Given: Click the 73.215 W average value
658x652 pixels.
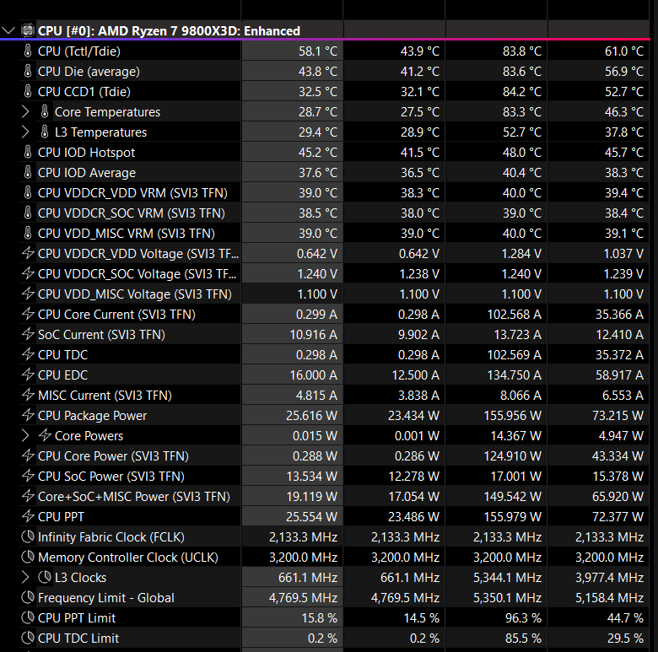Looking at the screenshot, I should coord(618,415).
